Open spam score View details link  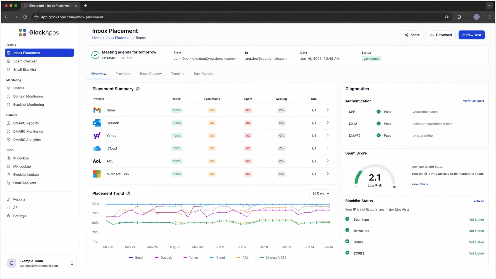[x=419, y=184]
